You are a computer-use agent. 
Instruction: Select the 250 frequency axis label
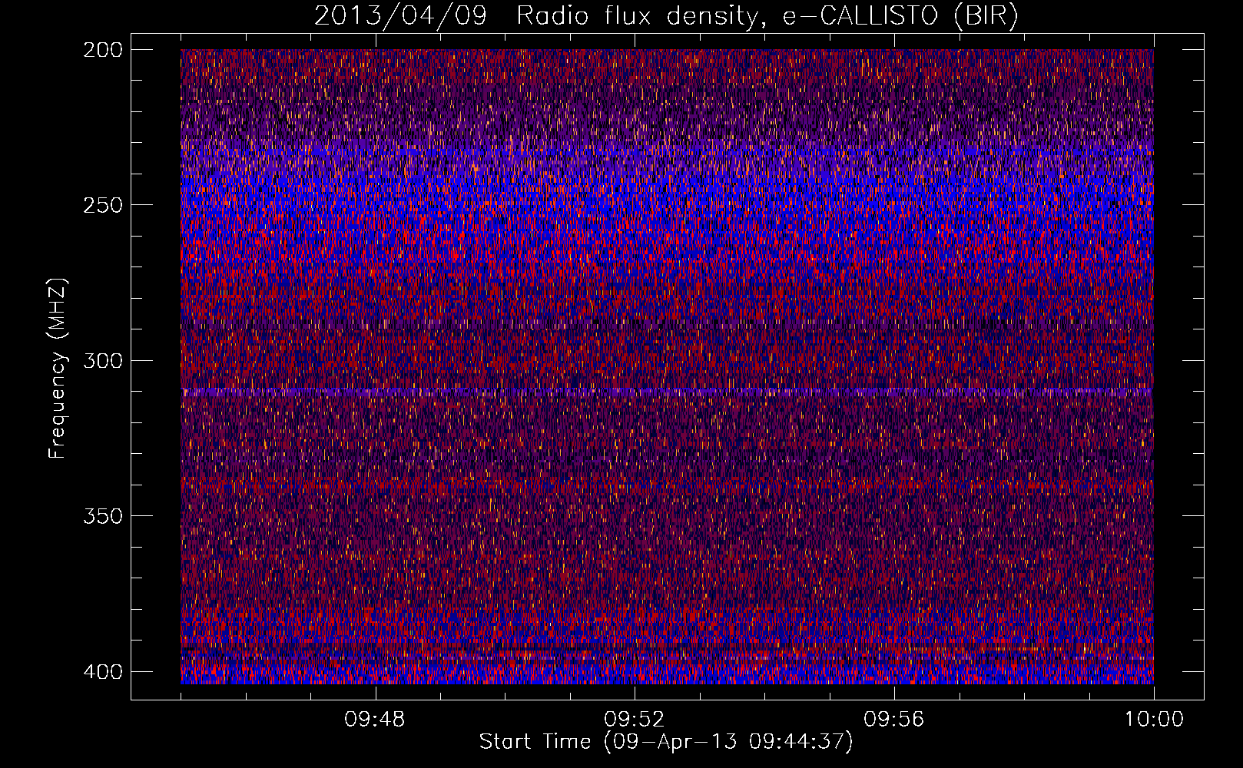click(102, 205)
